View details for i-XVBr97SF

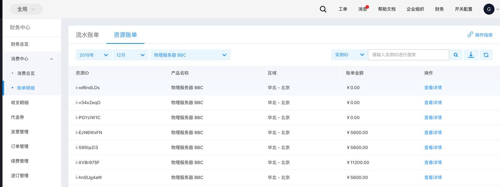point(433,162)
